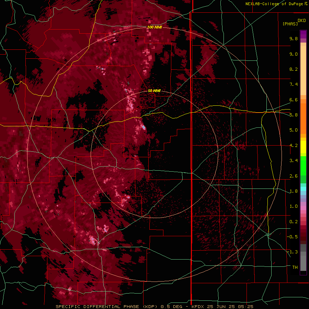Screen dimensions: 309x309
Task: Click the 2.6 scale value
Action: pyautogui.click(x=294, y=176)
